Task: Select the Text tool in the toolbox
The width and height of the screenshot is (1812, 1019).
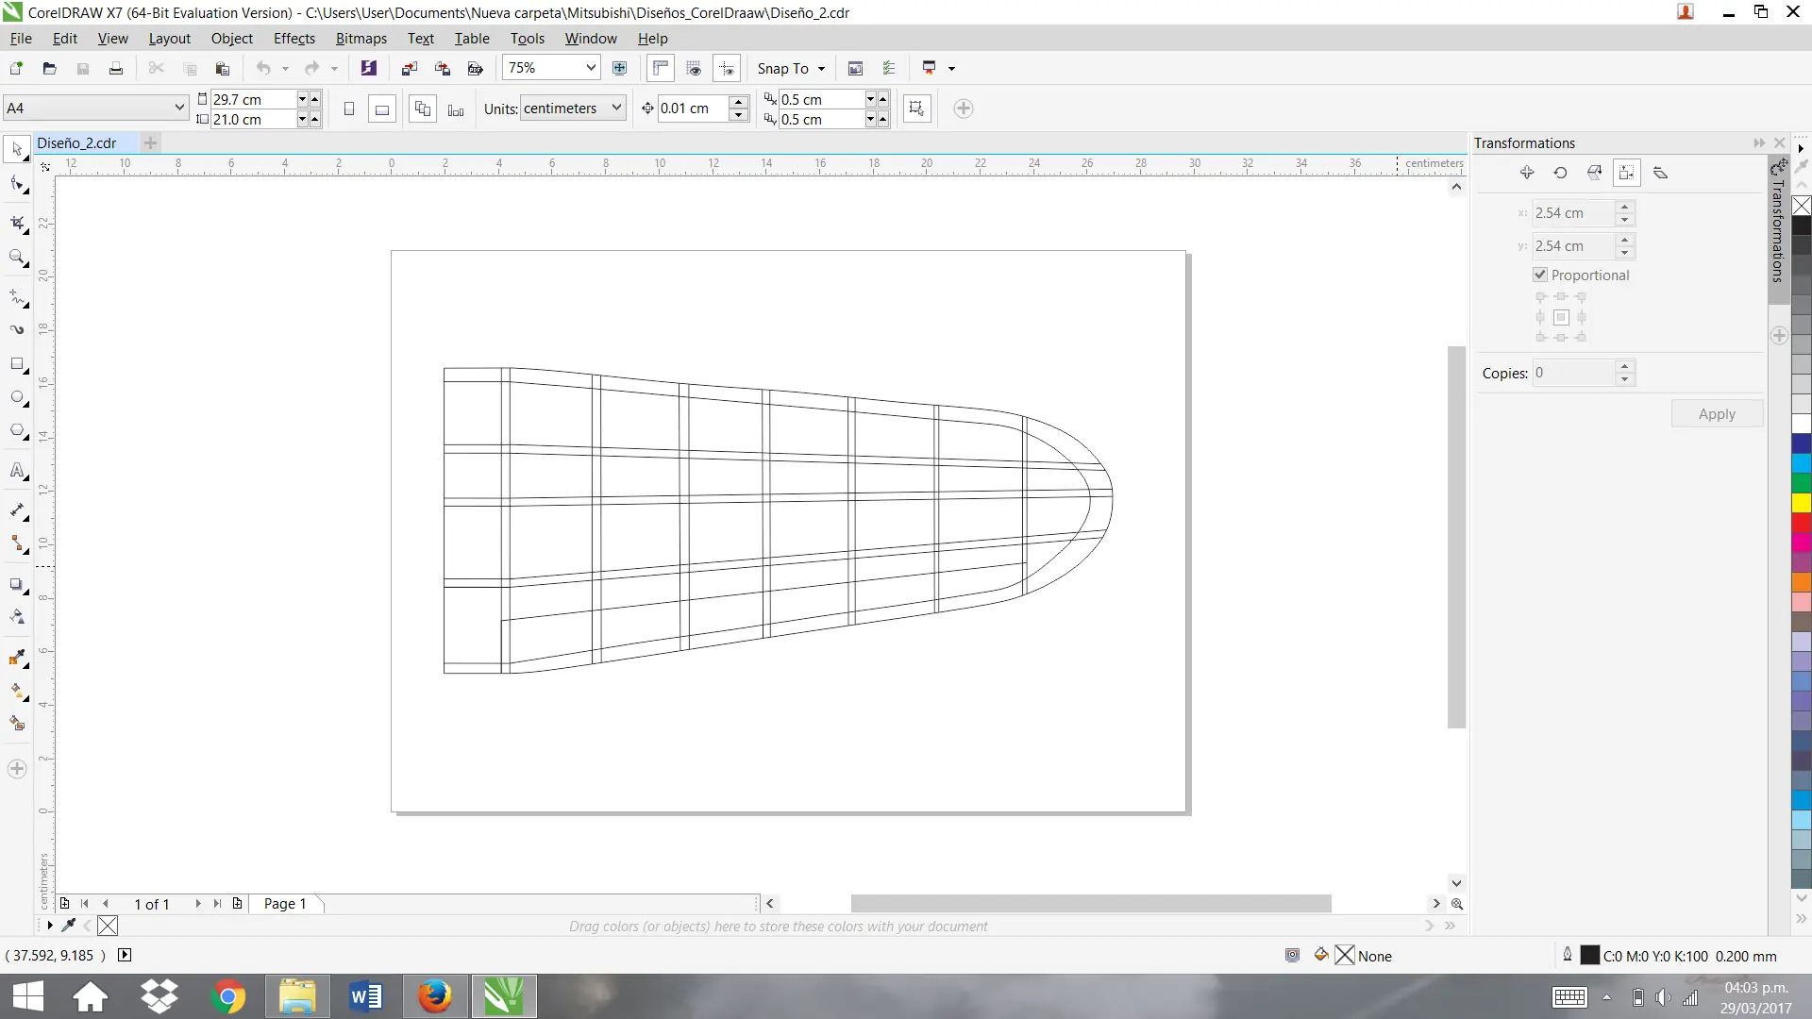Action: [17, 470]
